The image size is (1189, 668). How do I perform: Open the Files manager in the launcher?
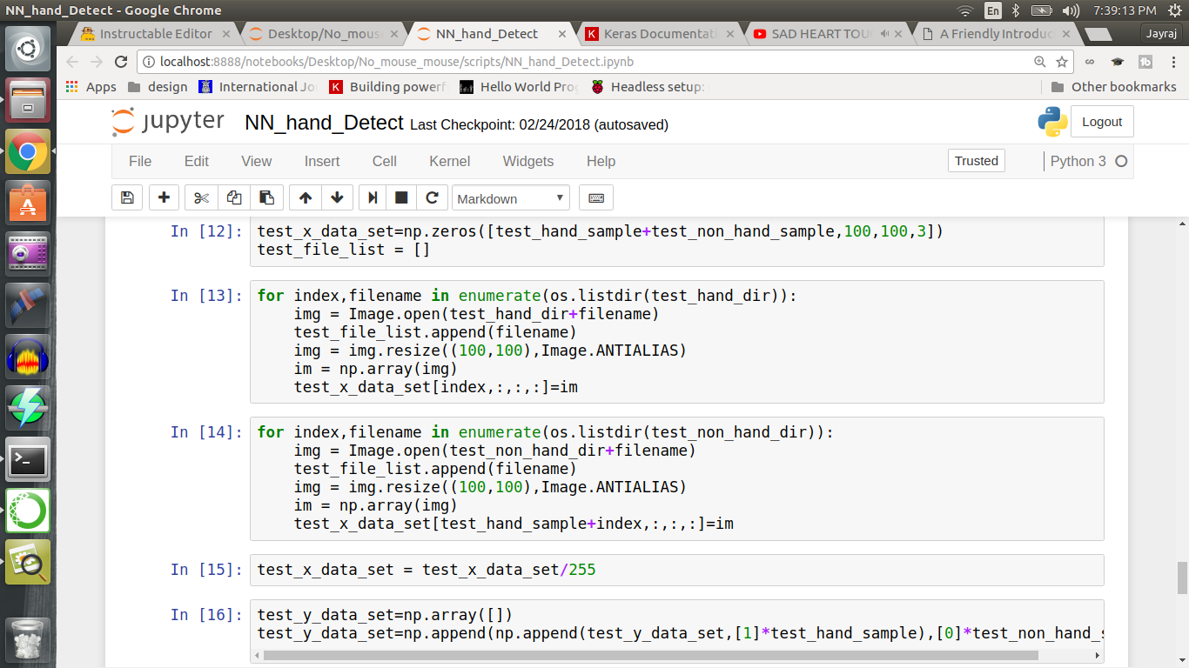point(28,100)
